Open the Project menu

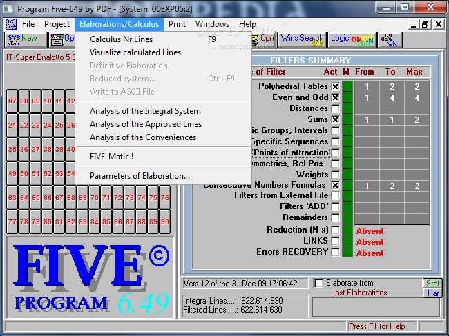pyautogui.click(x=57, y=24)
